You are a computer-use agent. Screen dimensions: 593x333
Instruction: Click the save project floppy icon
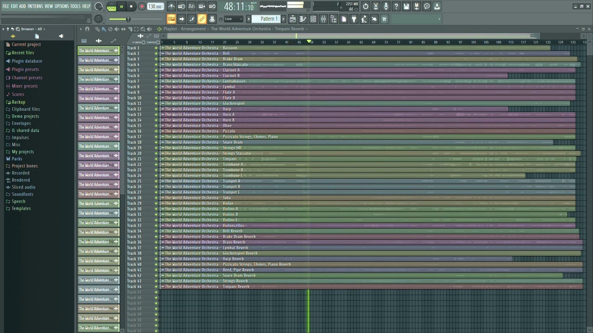point(406,6)
